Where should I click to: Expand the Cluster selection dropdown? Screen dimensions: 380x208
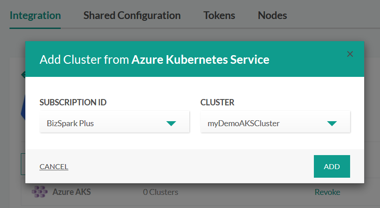pyautogui.click(x=275, y=123)
